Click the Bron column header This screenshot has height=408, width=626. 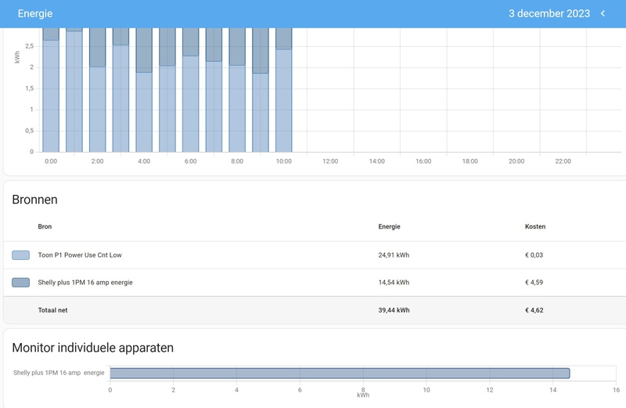[45, 226]
